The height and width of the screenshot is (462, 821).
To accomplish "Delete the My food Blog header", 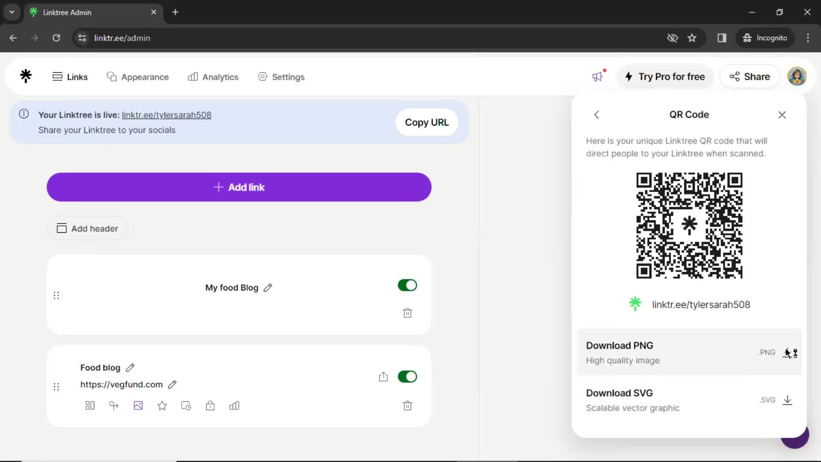I will click(x=408, y=313).
